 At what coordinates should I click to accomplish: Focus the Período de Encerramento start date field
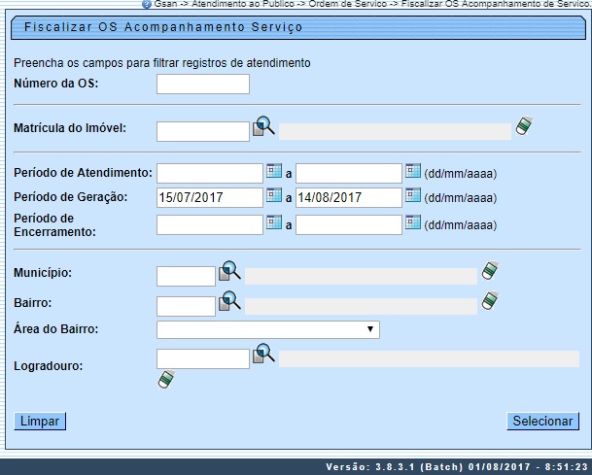[x=210, y=224]
